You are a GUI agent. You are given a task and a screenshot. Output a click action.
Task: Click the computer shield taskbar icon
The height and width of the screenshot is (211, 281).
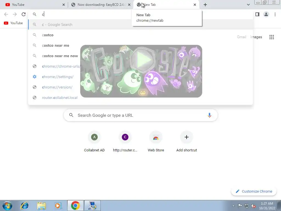click(92, 206)
